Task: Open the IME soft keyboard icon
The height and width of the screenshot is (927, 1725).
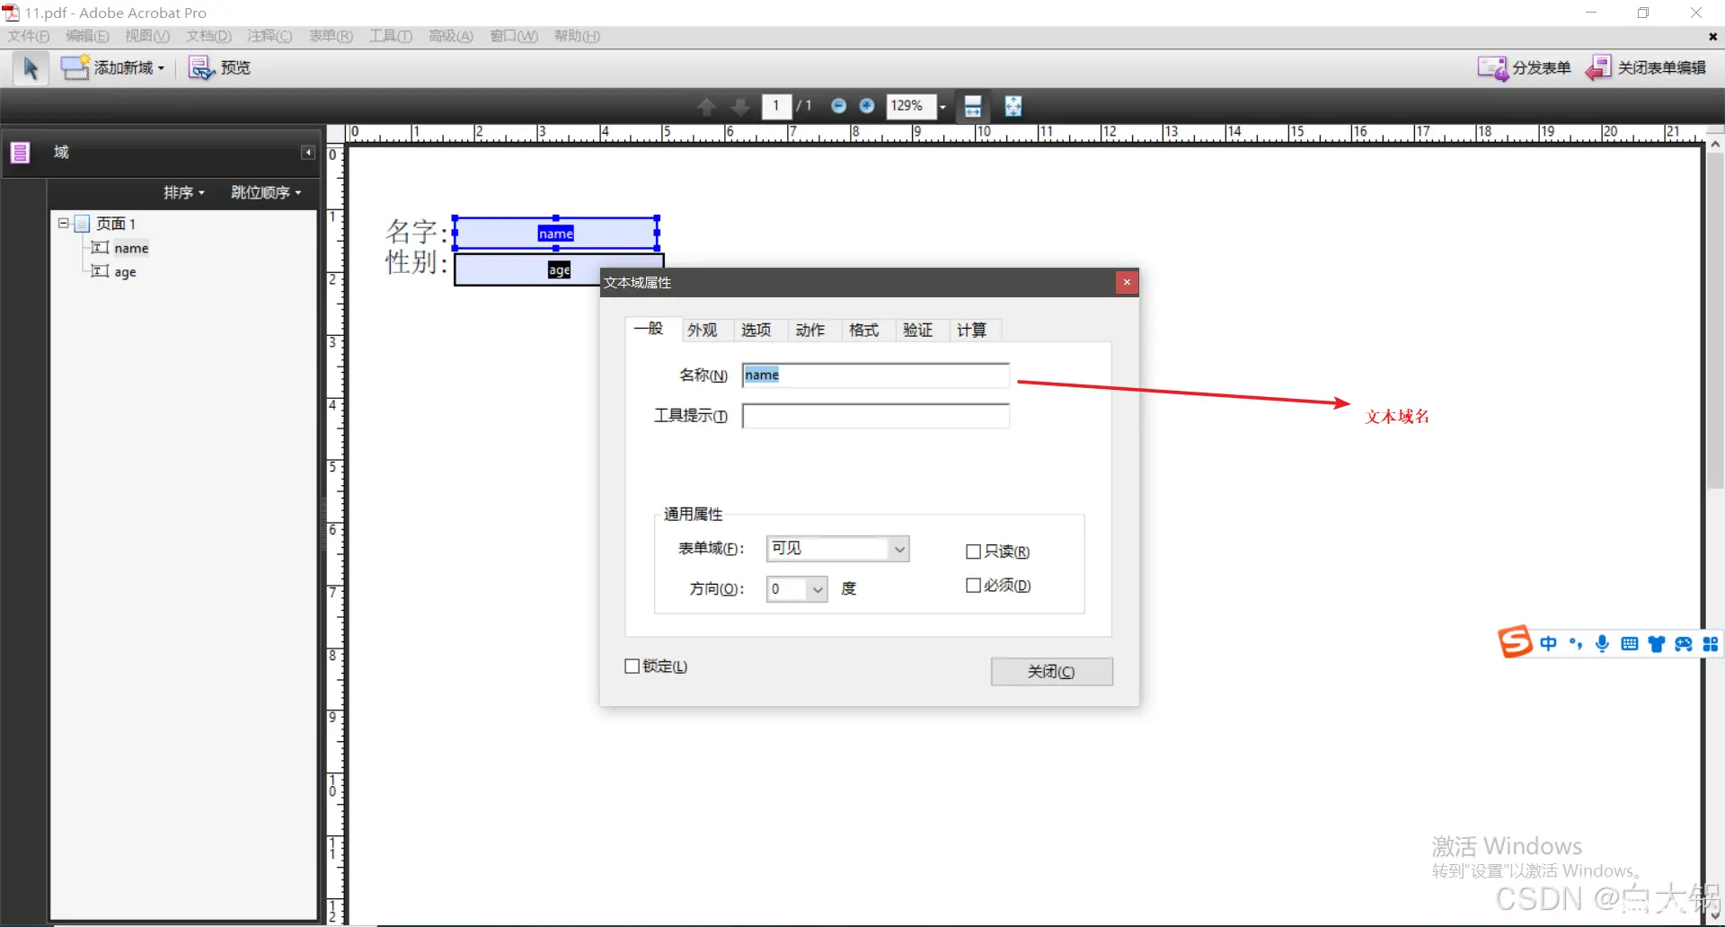Action: coord(1630,644)
